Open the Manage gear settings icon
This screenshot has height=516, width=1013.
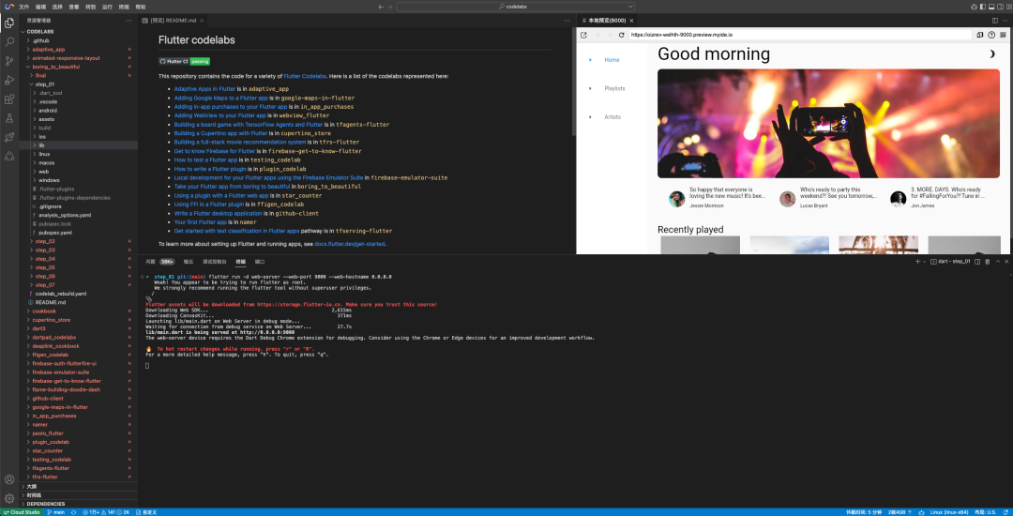(x=9, y=498)
